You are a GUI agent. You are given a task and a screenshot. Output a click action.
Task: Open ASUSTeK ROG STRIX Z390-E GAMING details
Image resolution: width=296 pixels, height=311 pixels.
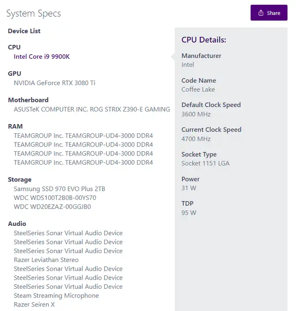[x=92, y=109]
